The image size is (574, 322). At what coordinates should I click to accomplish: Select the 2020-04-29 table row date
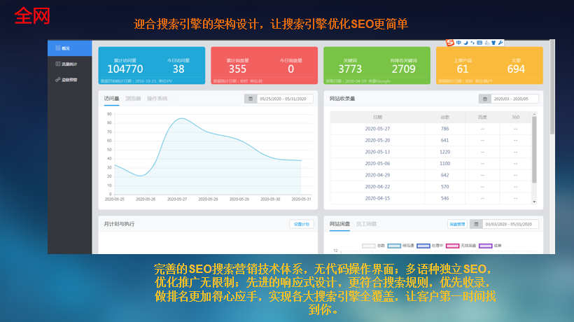pos(377,175)
